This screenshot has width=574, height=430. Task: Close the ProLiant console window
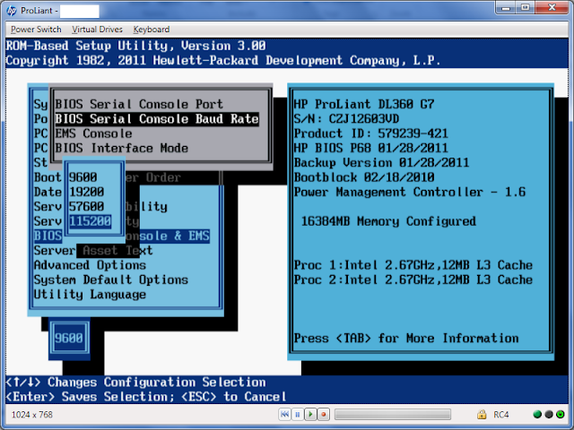[552, 7]
